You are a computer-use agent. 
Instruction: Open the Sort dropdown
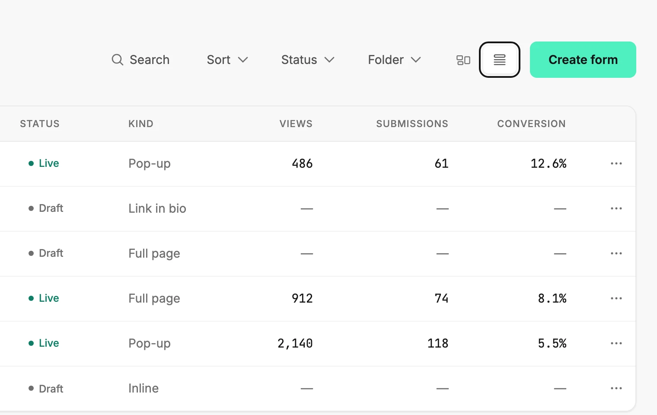[227, 60]
